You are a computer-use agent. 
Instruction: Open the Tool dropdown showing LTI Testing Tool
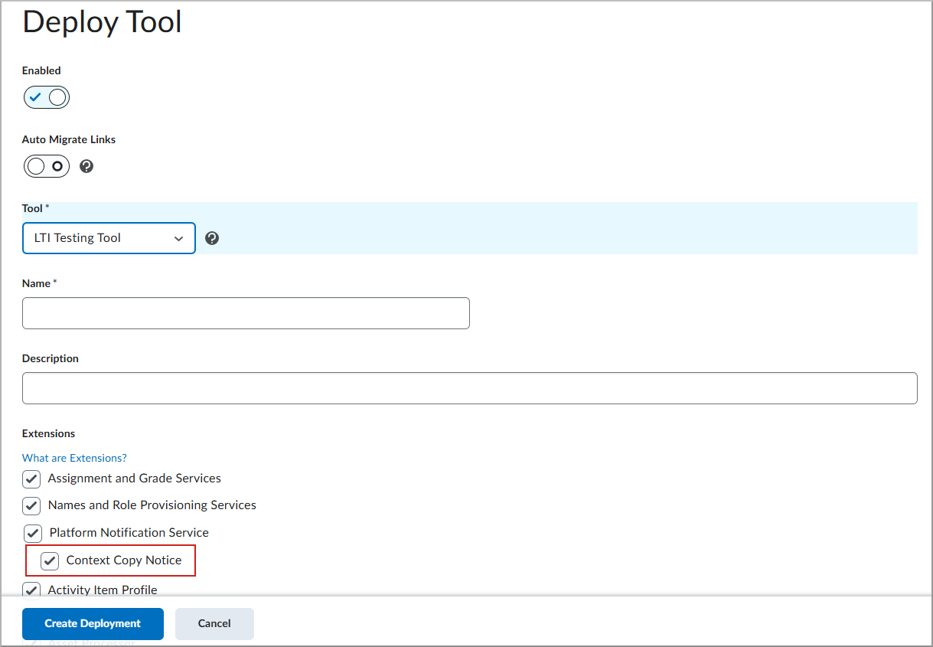click(x=109, y=238)
